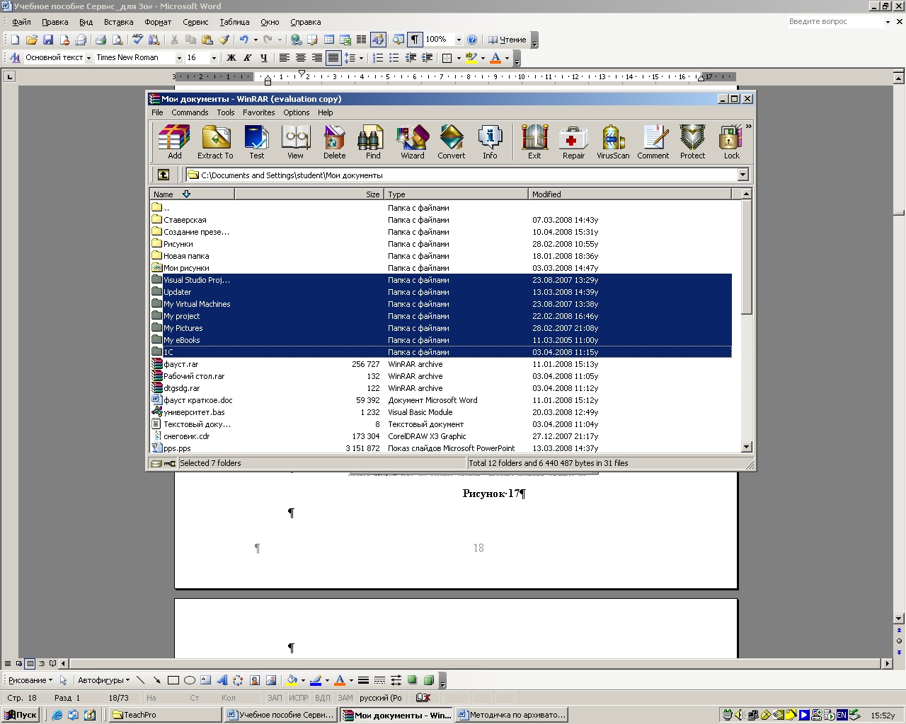Toggle Italic (К) formatting in Word
906x724 pixels.
(x=247, y=58)
